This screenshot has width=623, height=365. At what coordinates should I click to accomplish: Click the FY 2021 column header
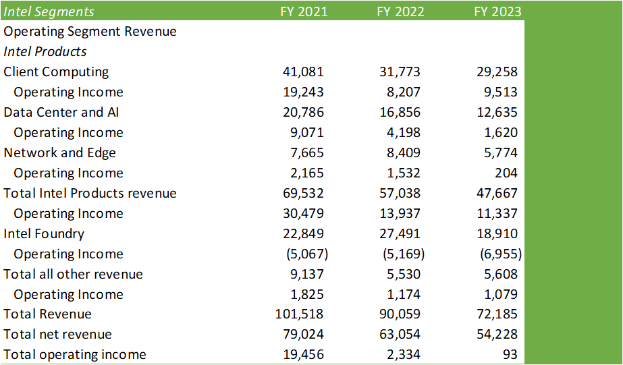[x=304, y=11]
